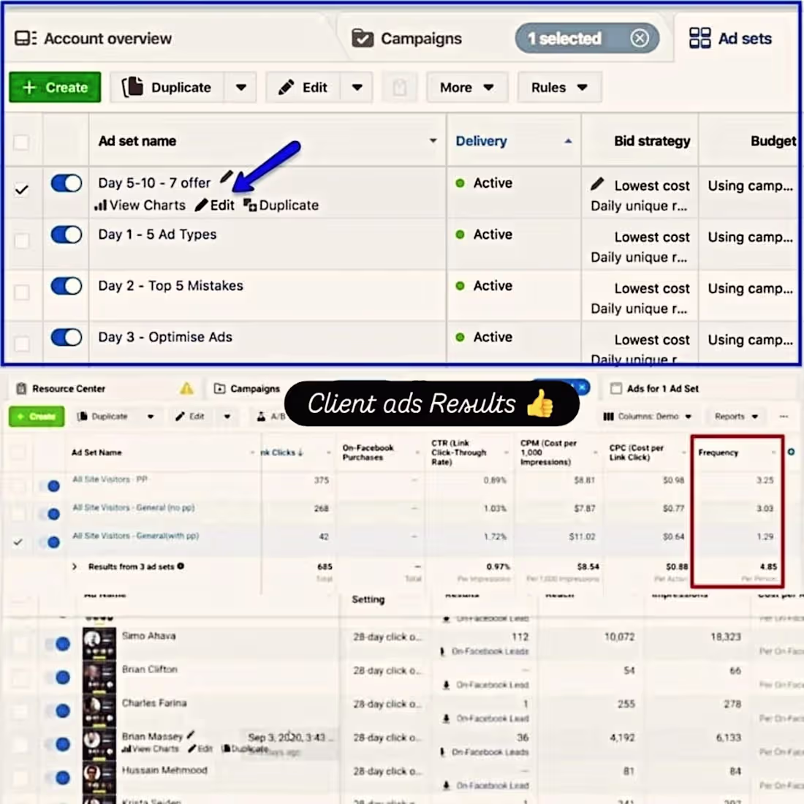Check the select-all ad sets checkbox

pyautogui.click(x=21, y=141)
